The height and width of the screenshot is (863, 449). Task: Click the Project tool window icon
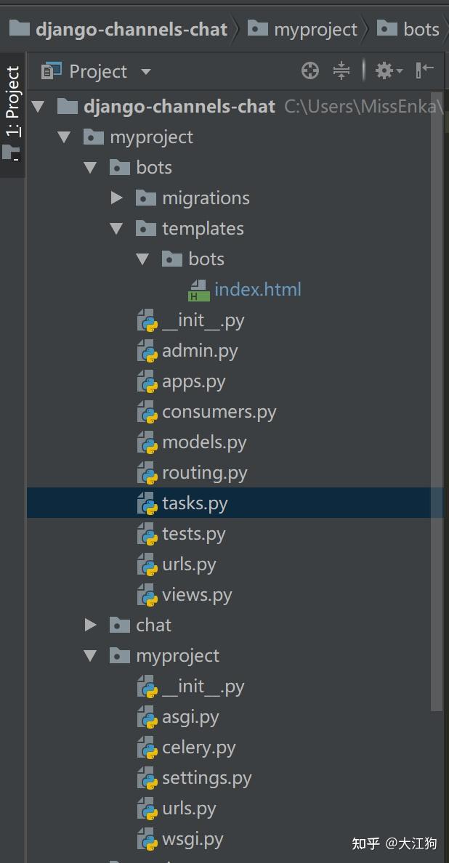(52, 70)
